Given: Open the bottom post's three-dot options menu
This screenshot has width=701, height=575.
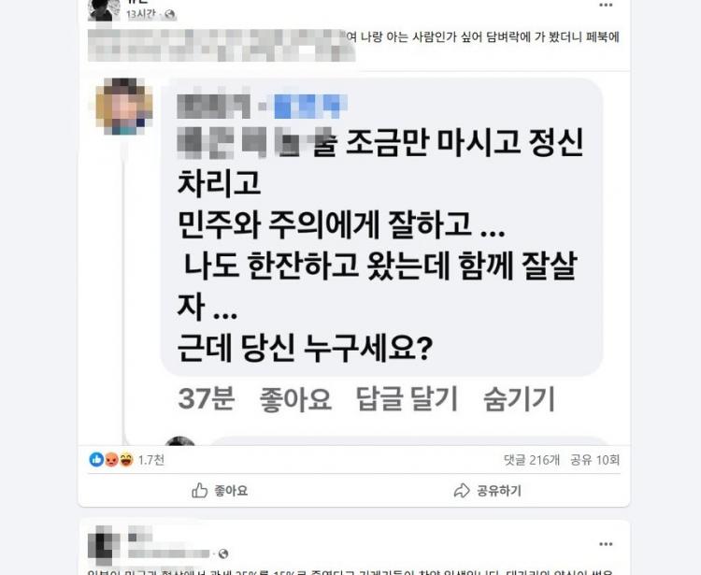Looking at the screenshot, I should pos(606,544).
